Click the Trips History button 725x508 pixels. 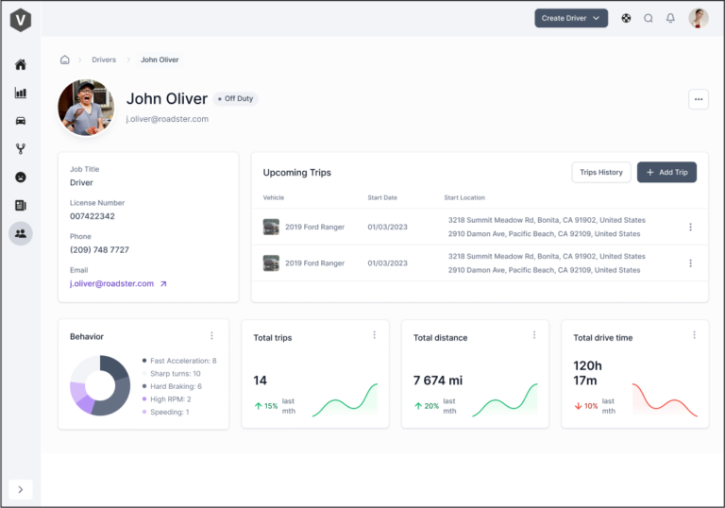pyautogui.click(x=600, y=172)
